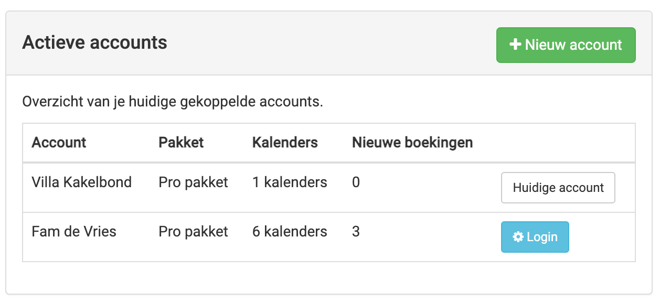660x302 pixels.
Task: Click the 1 kalenders cell
Action: click(x=290, y=182)
